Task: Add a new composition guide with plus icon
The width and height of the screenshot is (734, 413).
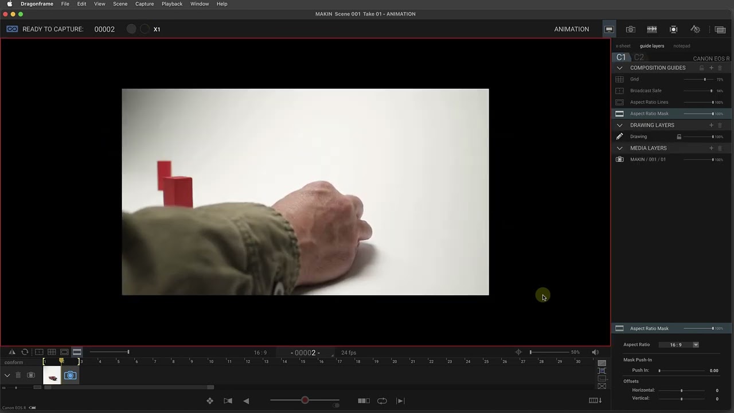Action: tap(711, 68)
